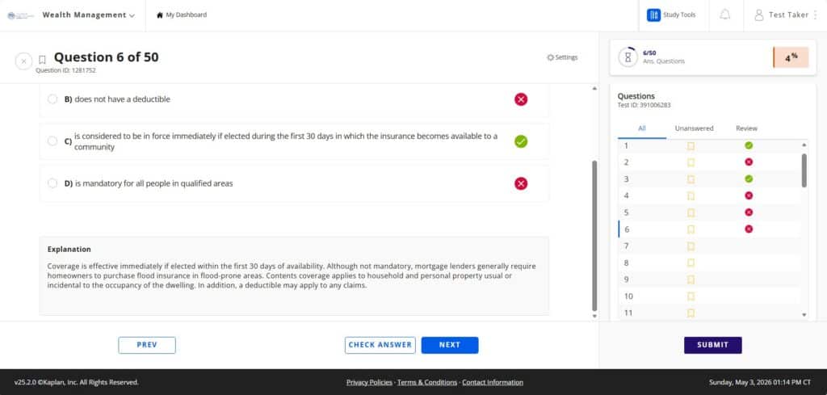The image size is (827, 395).
Task: Toggle the bookmark flag for question 9
Action: tap(691, 279)
